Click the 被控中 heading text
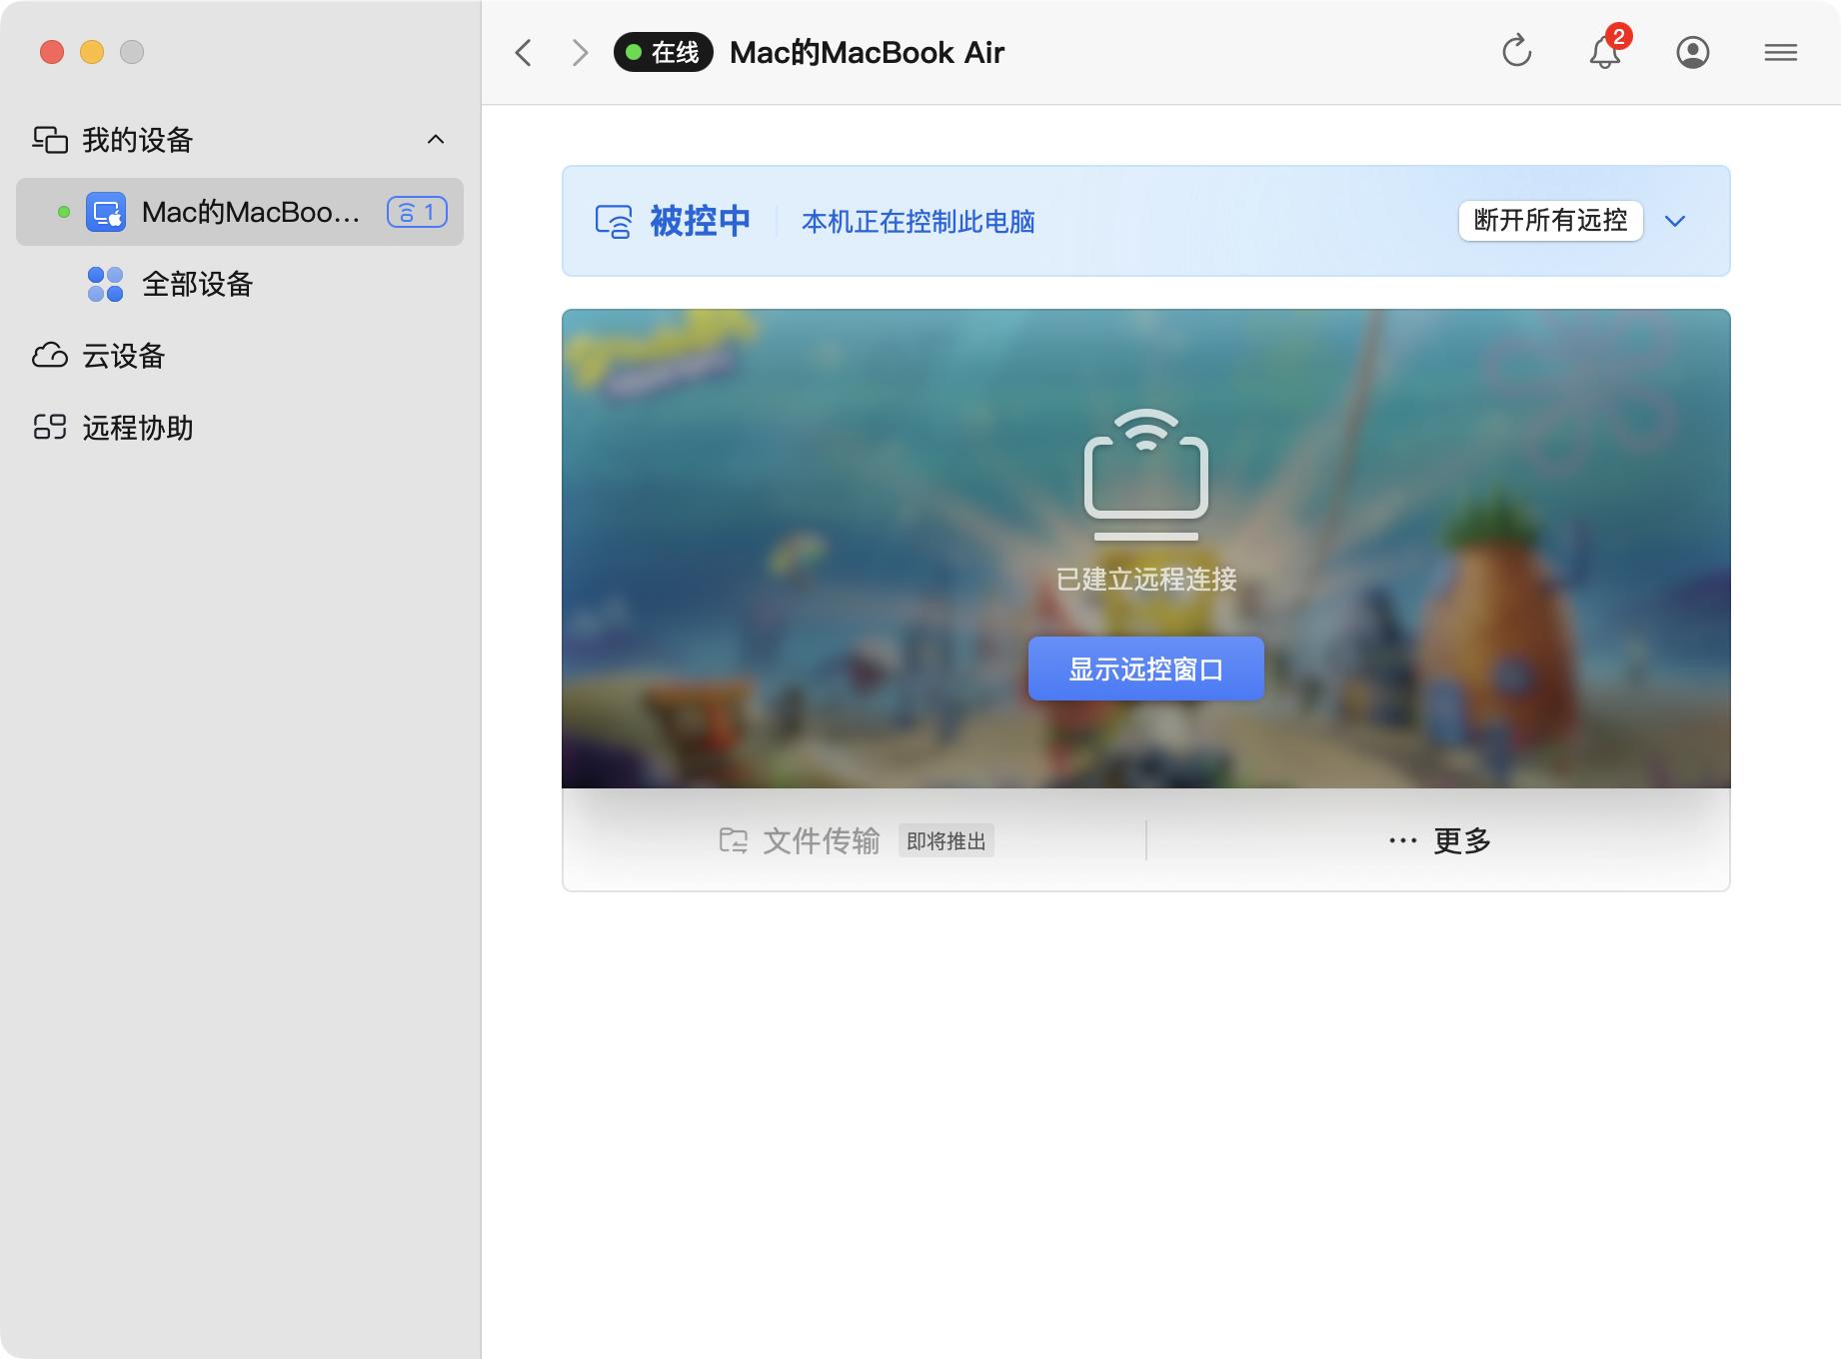Image resolution: width=1841 pixels, height=1359 pixels. [x=700, y=221]
